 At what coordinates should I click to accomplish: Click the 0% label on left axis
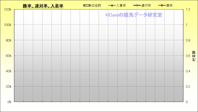tap(9, 102)
